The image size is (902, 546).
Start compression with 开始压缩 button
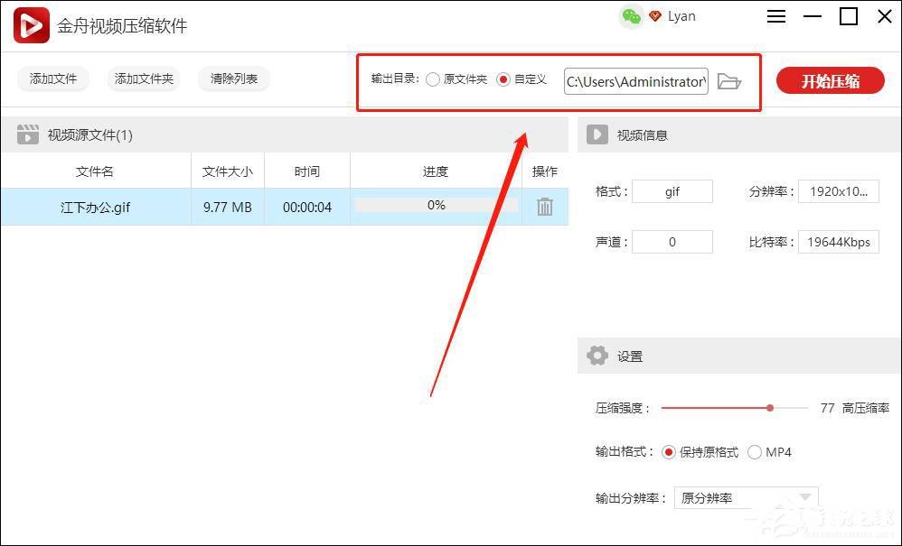pyautogui.click(x=830, y=80)
